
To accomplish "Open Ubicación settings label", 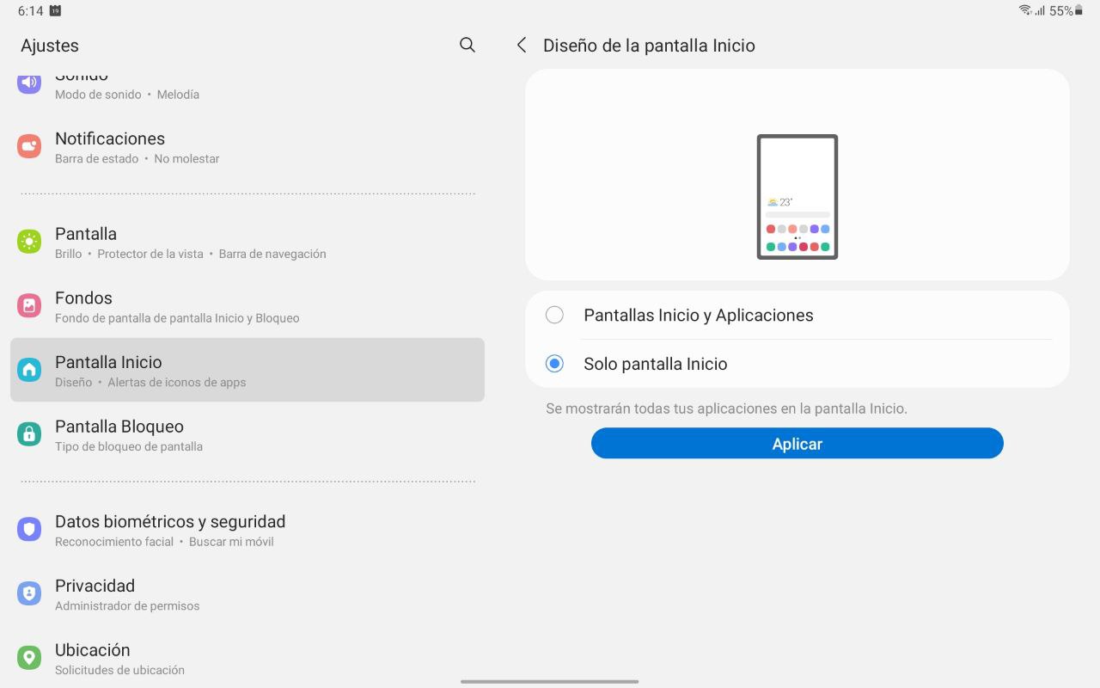I will pos(93,651).
